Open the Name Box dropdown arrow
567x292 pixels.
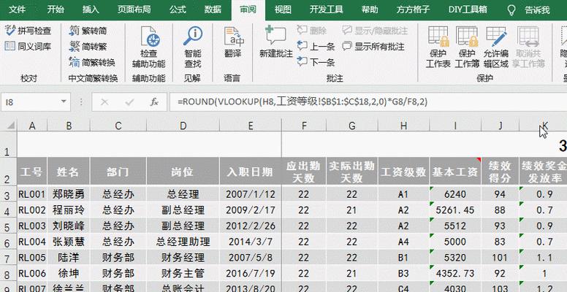[64, 102]
